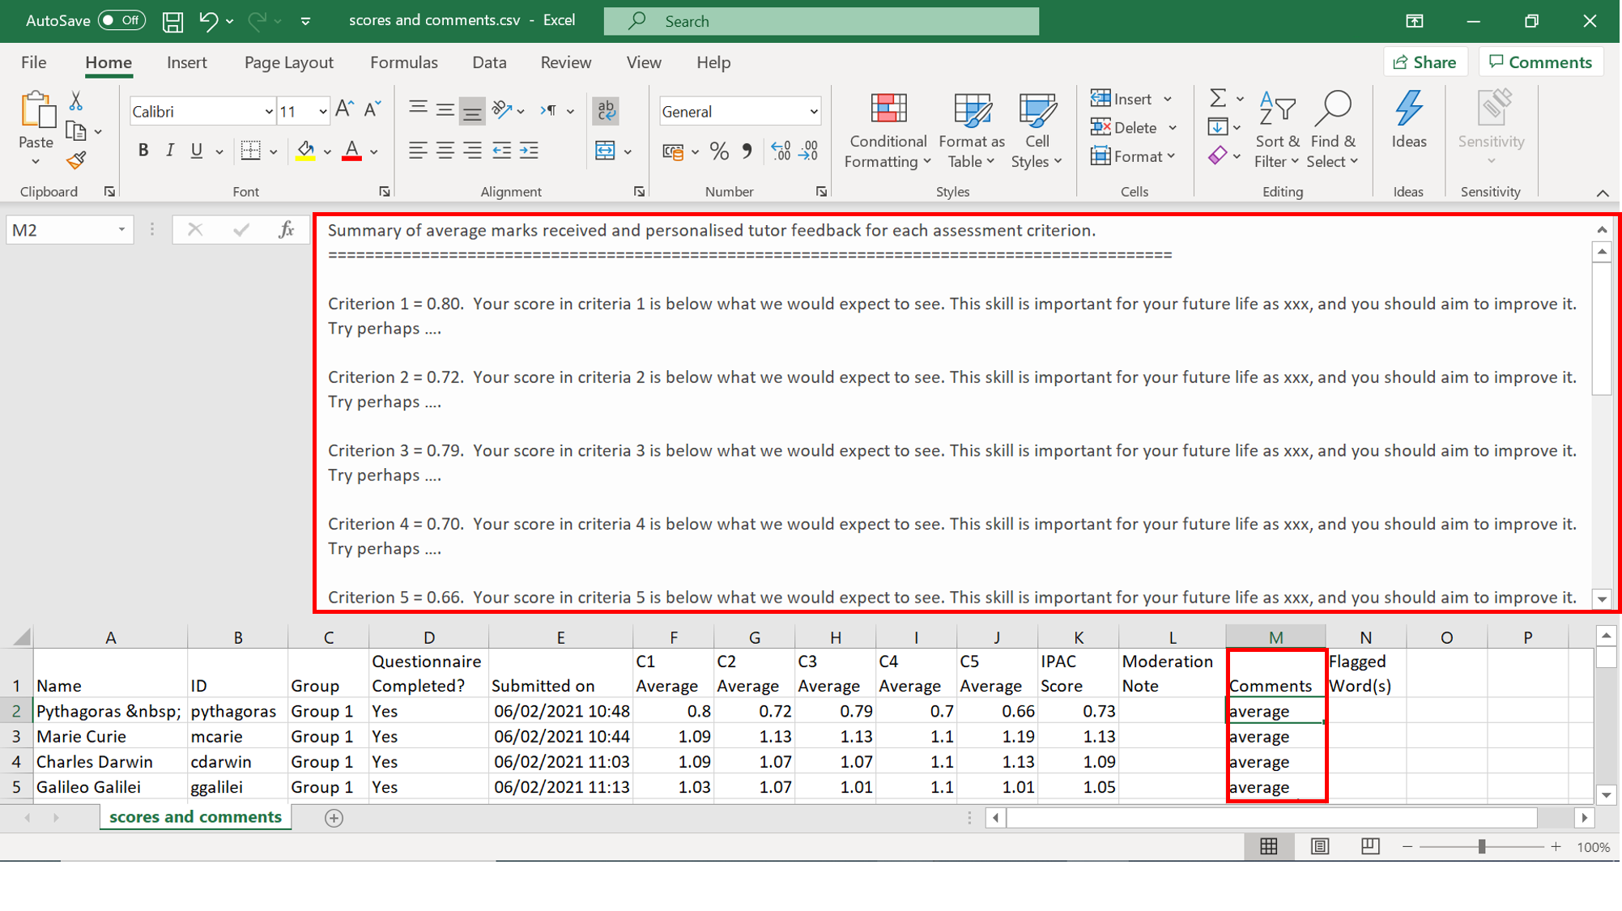Click the Clear eraser icon
The image size is (1622, 911).
point(1217,155)
